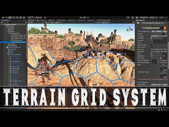Image resolution: width=169 pixels, height=127 pixels.
Task: Click the Clear button
Action: tap(164, 31)
